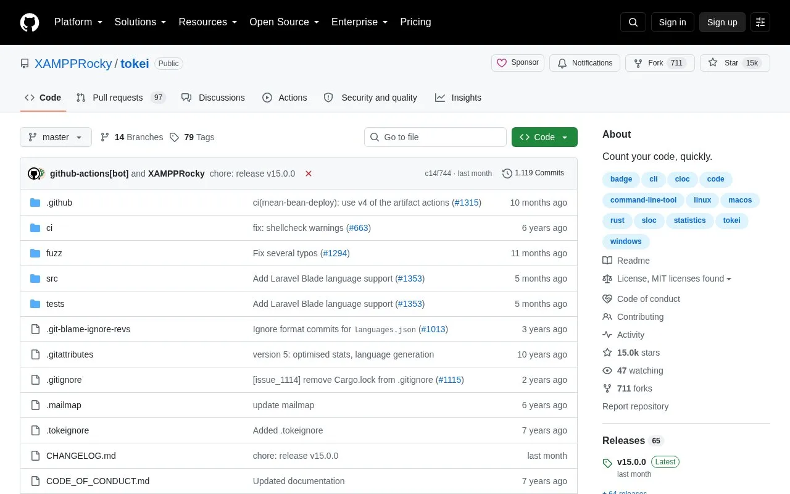
Task: Click the failed status X icon
Action: [309, 174]
